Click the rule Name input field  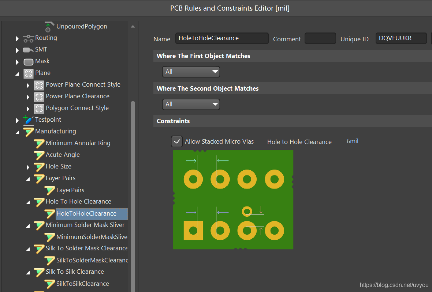(222, 38)
